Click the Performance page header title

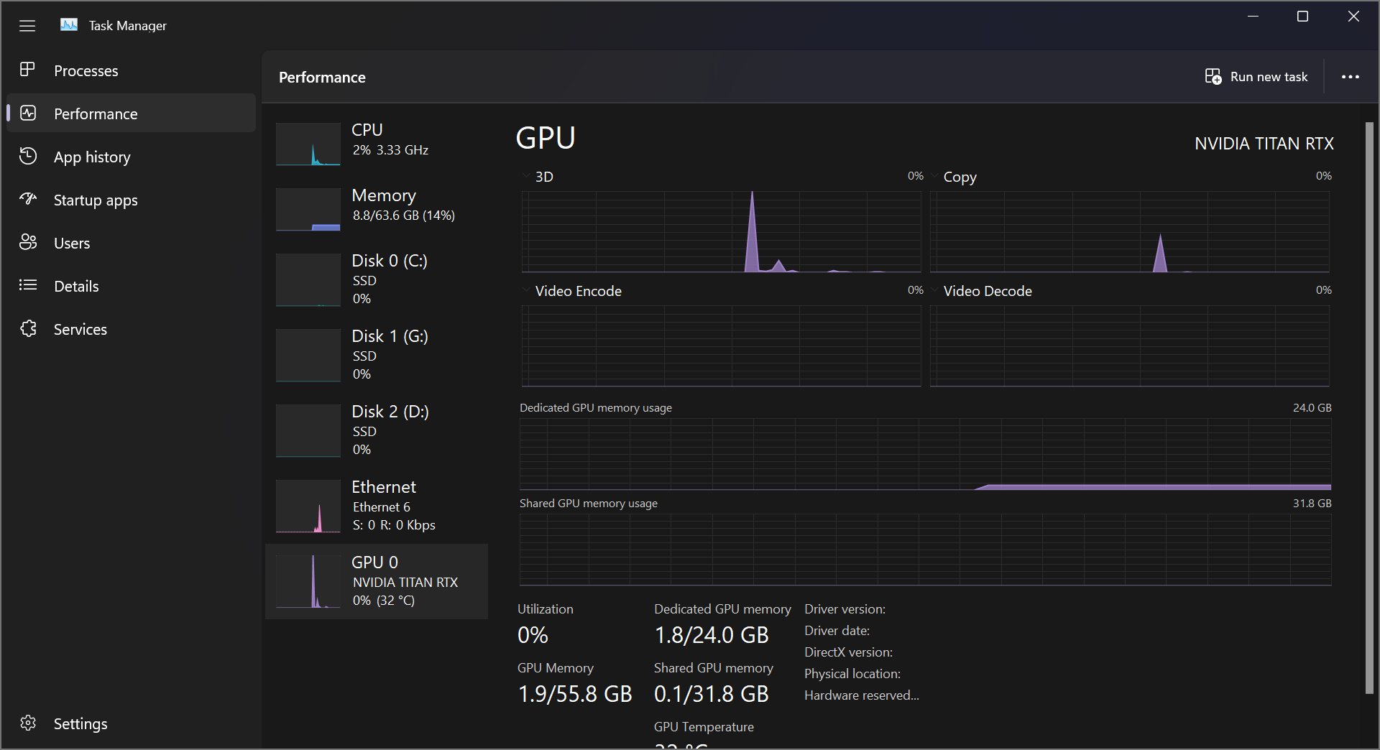(x=322, y=78)
